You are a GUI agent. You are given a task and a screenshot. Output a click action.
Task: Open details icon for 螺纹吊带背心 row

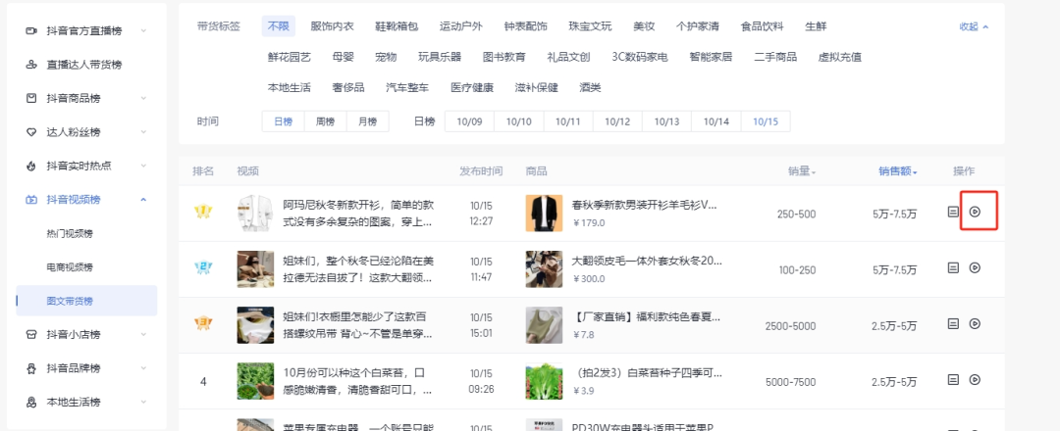tap(953, 324)
